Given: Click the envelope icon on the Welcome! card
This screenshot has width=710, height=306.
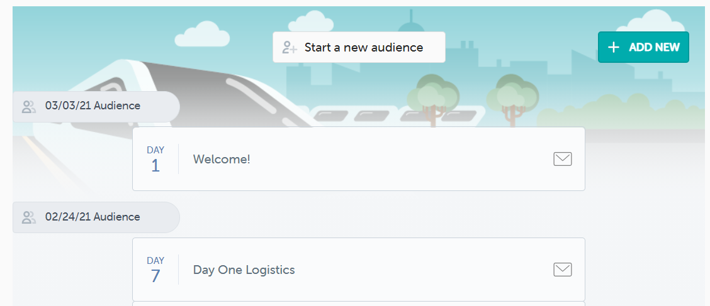Looking at the screenshot, I should [562, 159].
